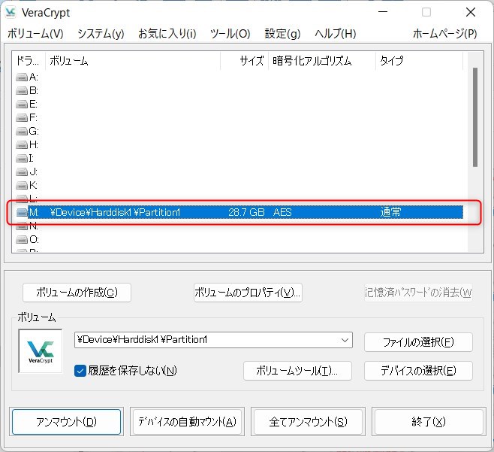Click ドラ... drive column header
Screen dimensions: 494x452
29,61
